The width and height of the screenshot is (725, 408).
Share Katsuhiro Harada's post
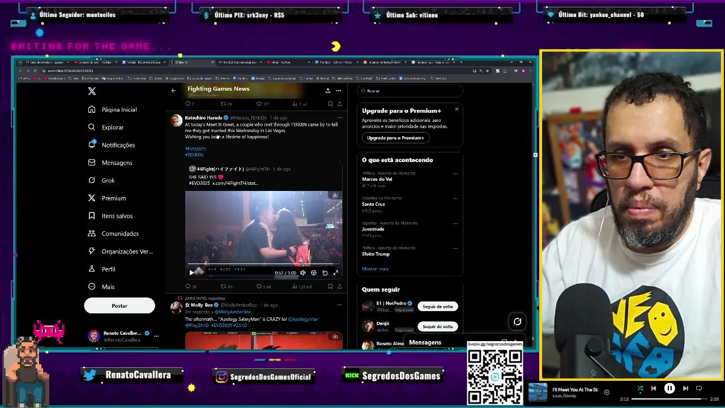point(339,287)
